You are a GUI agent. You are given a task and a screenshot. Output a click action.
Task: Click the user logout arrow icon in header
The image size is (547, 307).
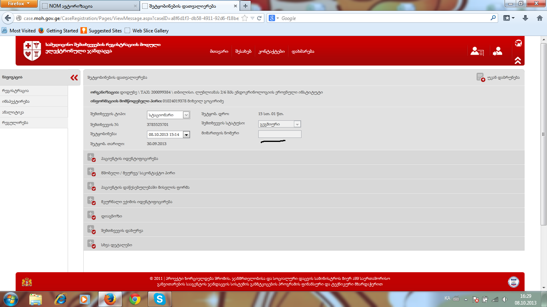click(x=498, y=51)
